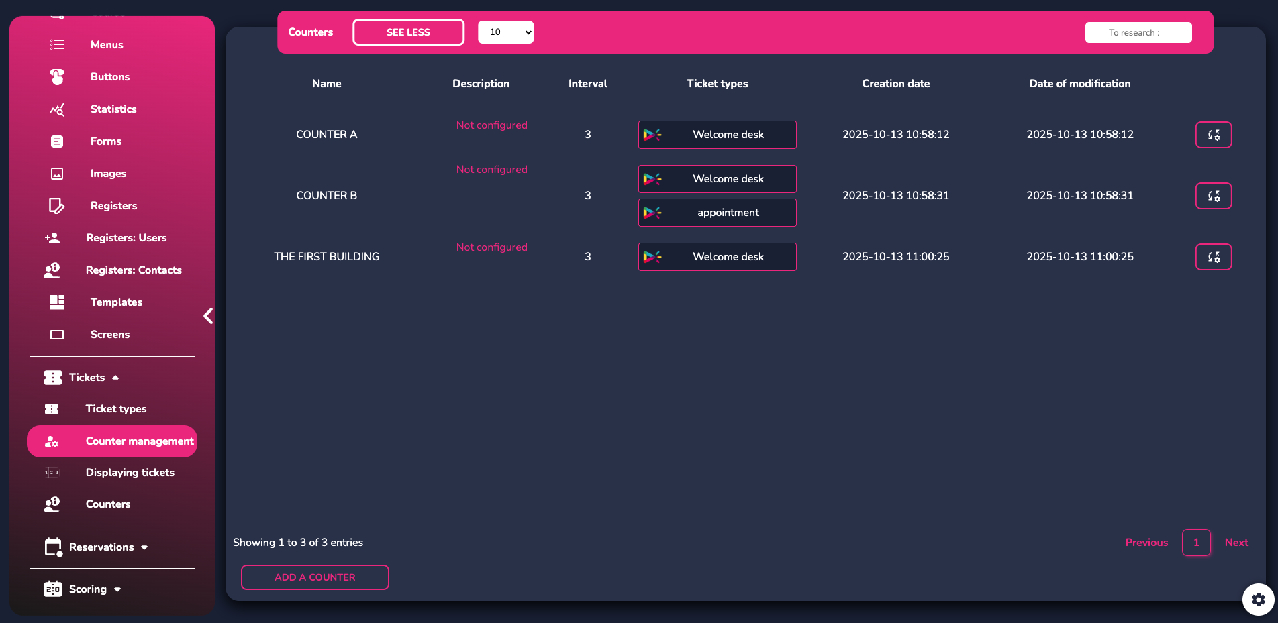
Task: Open the entries-per-page dropdown showing 10
Action: point(505,32)
